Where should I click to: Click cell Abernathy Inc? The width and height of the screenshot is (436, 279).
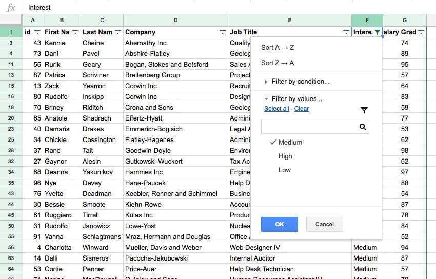[175, 43]
